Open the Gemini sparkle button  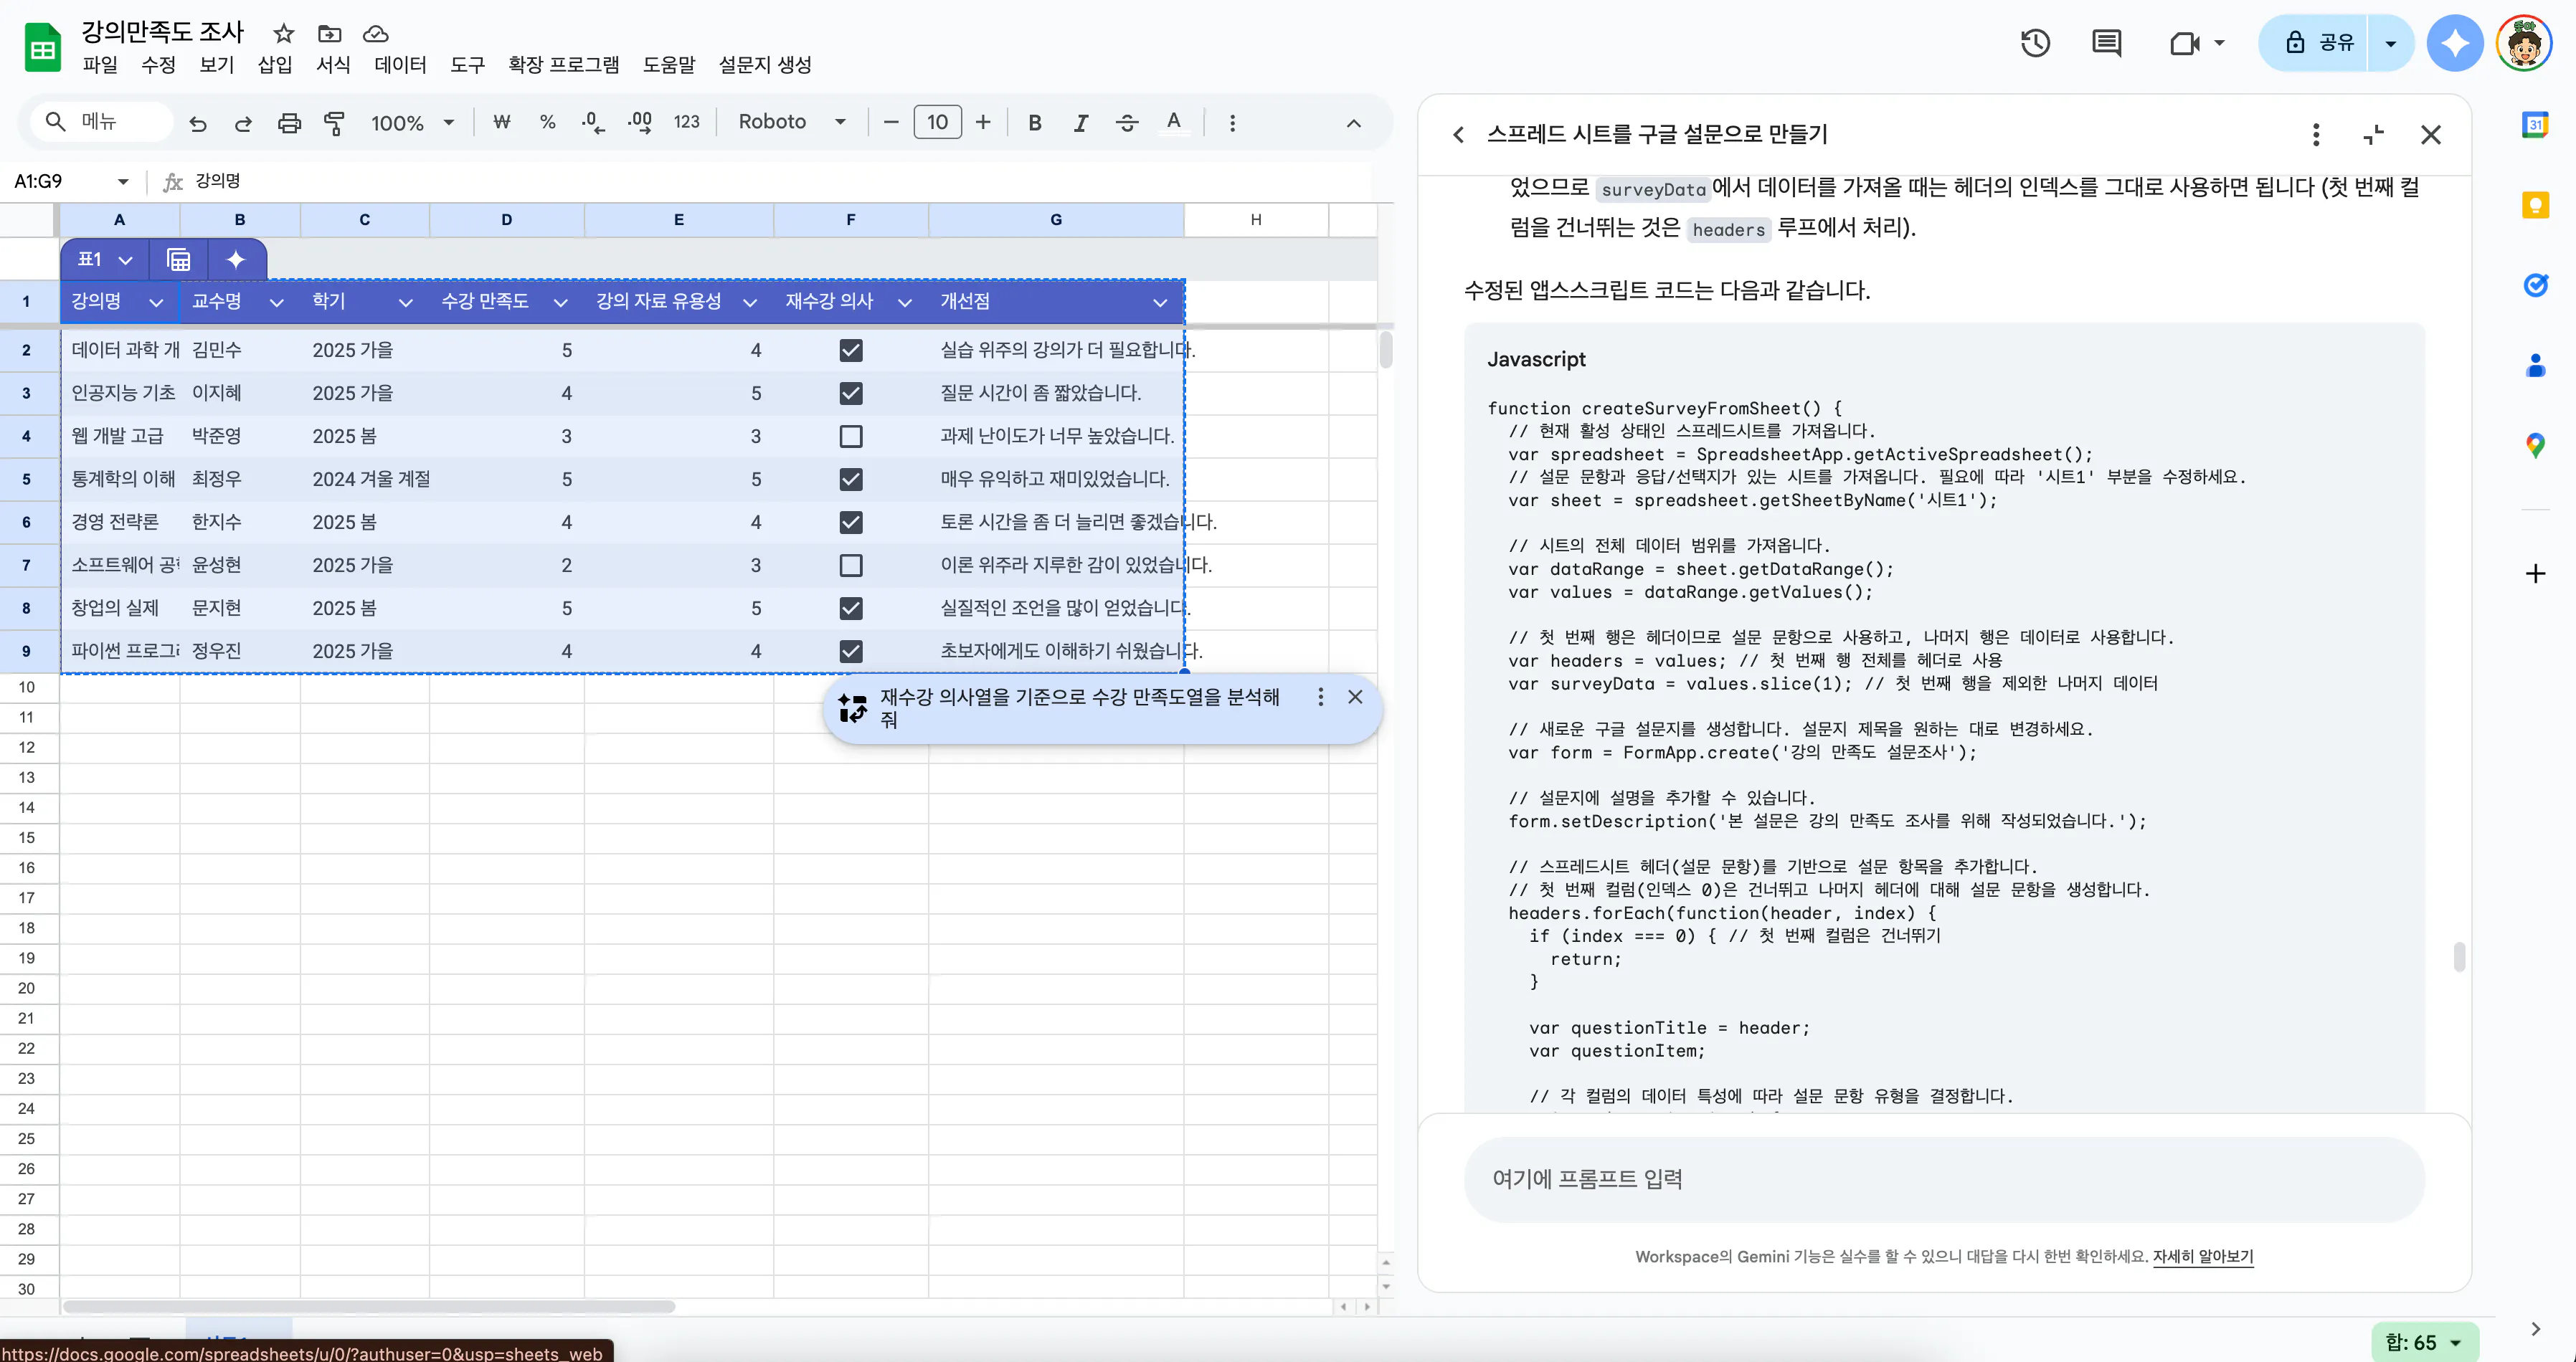(x=2455, y=43)
